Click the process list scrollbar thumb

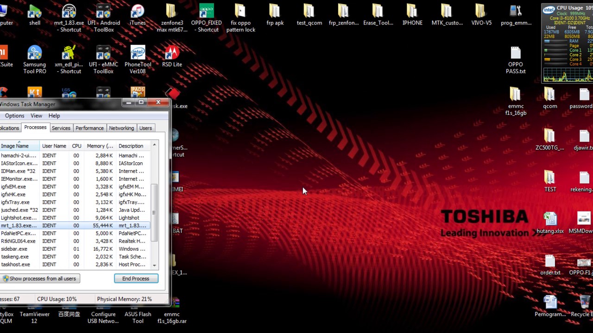pyautogui.click(x=154, y=212)
